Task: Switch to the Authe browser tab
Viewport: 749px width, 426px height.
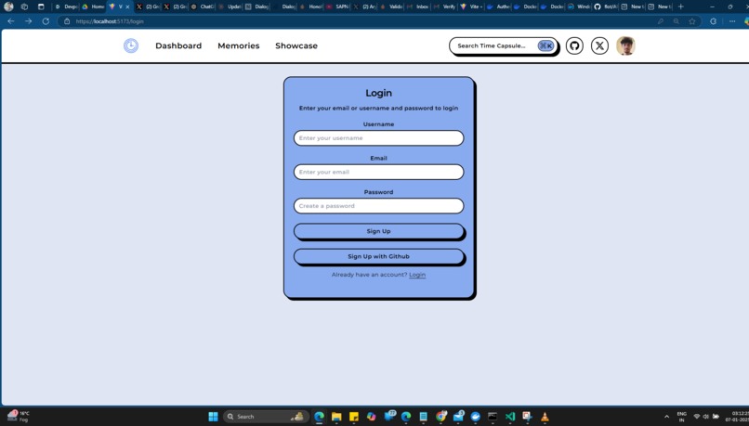Action: coord(498,6)
